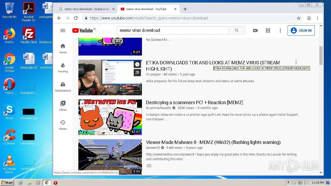Image resolution: width=331 pixels, height=186 pixels.
Task: Click the volume speaker tray icon
Action: tap(294, 183)
